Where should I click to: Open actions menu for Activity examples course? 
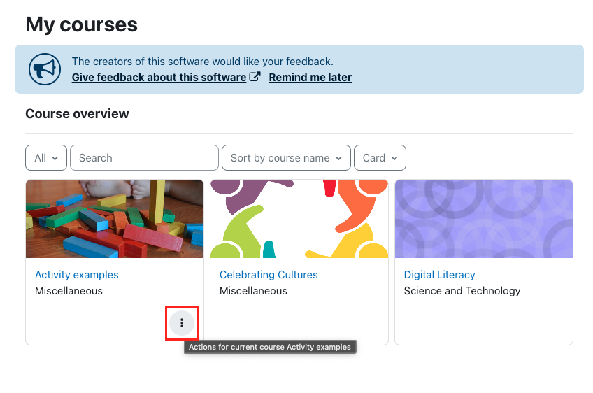[182, 323]
